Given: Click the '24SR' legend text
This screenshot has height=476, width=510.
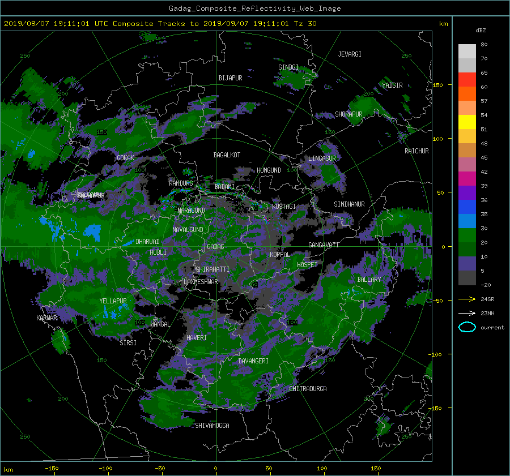Looking at the screenshot, I should [487, 299].
